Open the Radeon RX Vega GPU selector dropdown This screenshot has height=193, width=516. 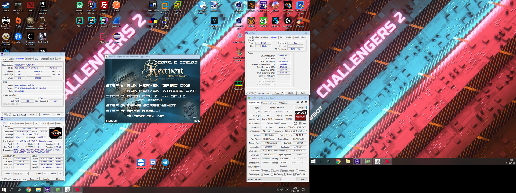(265, 179)
